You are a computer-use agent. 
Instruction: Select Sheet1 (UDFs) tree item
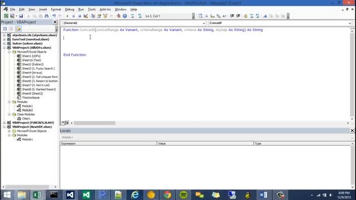pyautogui.click(x=31, y=56)
